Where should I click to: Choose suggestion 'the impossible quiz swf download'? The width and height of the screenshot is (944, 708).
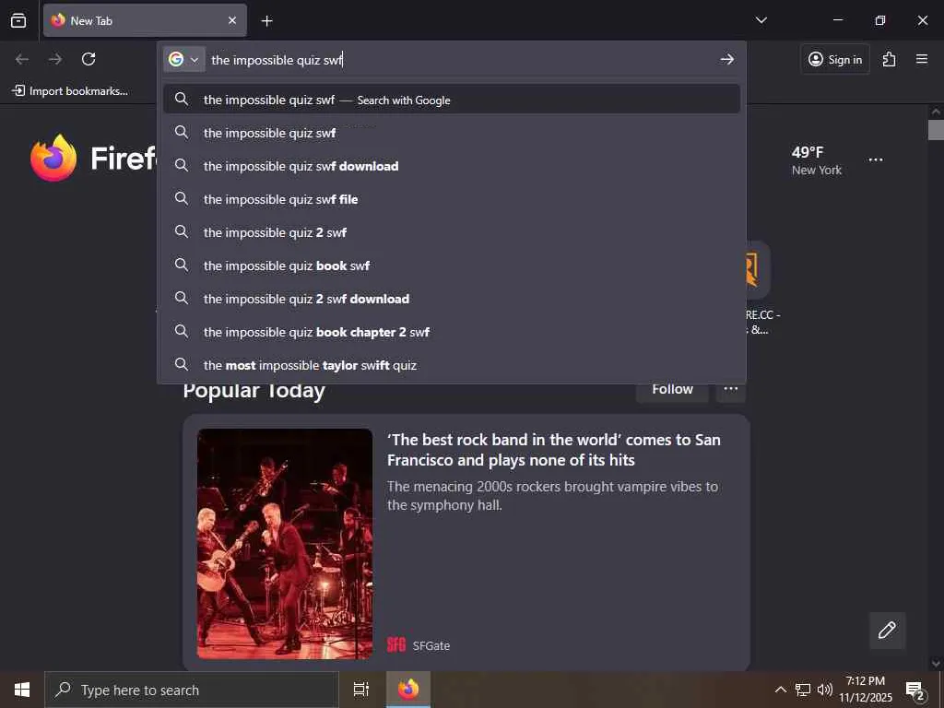click(452, 166)
